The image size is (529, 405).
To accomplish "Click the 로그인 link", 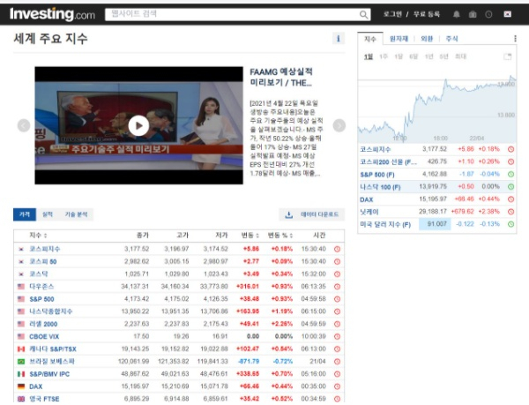I will (392, 14).
